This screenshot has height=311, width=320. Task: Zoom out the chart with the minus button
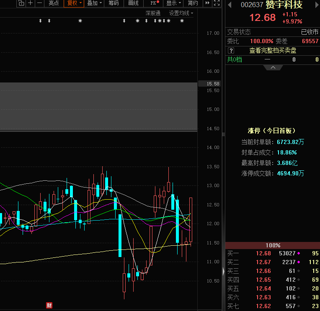pyautogui.click(x=39, y=3)
